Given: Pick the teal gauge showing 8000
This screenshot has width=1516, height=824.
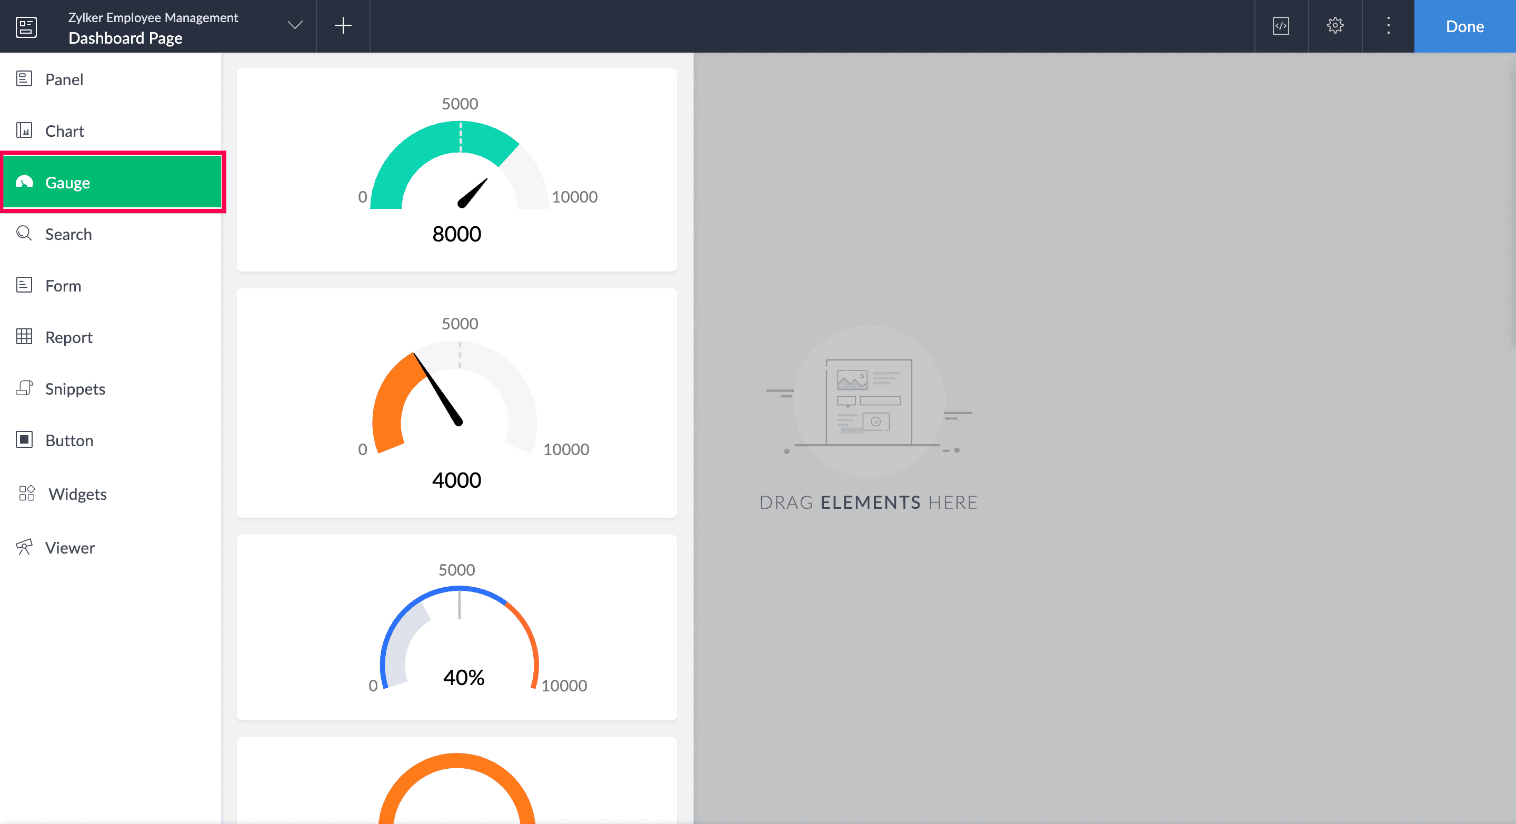Looking at the screenshot, I should tap(457, 170).
